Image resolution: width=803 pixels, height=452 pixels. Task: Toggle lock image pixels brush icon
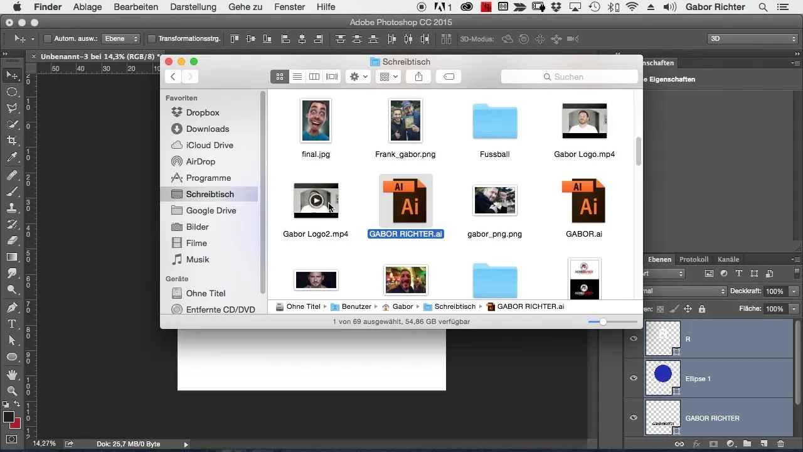tap(674, 309)
